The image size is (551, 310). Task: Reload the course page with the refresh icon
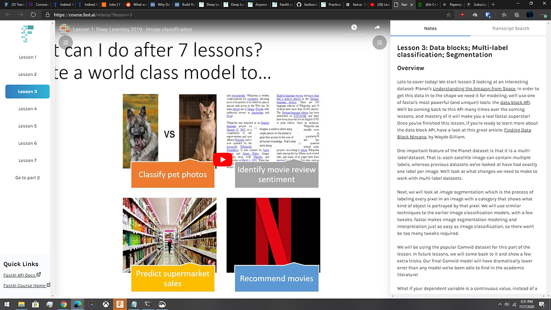pos(32,15)
